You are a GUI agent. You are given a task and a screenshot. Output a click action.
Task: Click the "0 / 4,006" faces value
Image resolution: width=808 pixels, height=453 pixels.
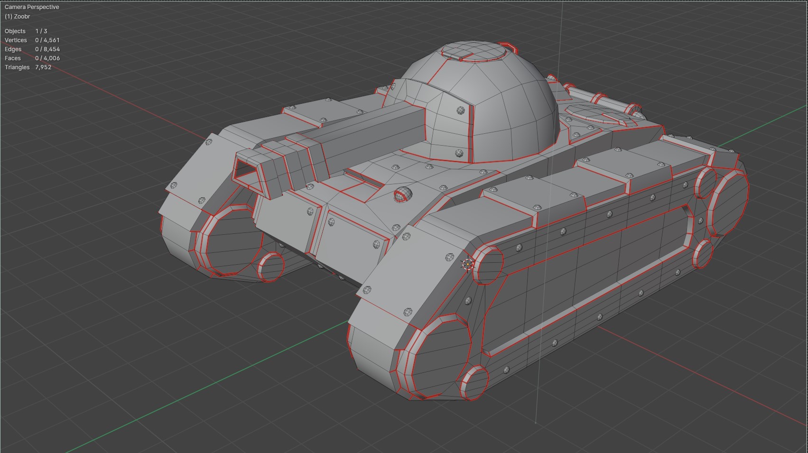click(x=47, y=58)
